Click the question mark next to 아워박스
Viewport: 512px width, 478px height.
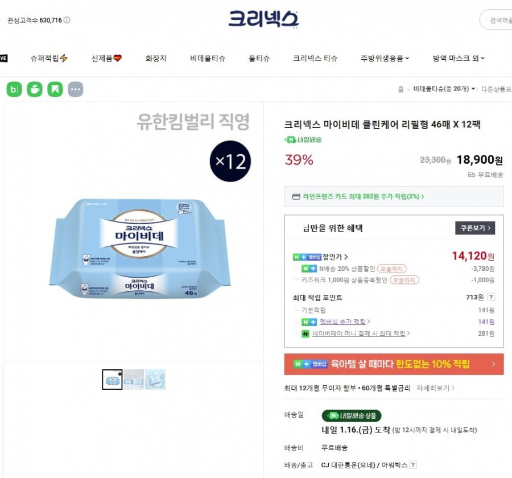coord(413,465)
